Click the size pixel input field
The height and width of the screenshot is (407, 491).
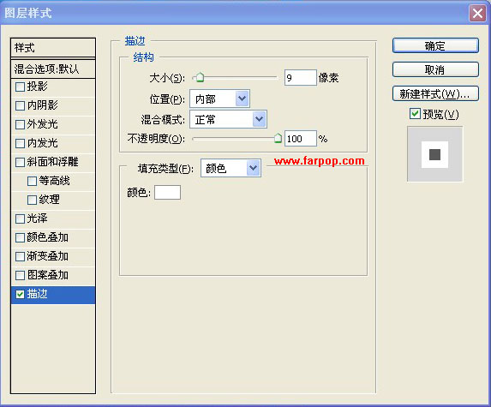[x=301, y=78]
